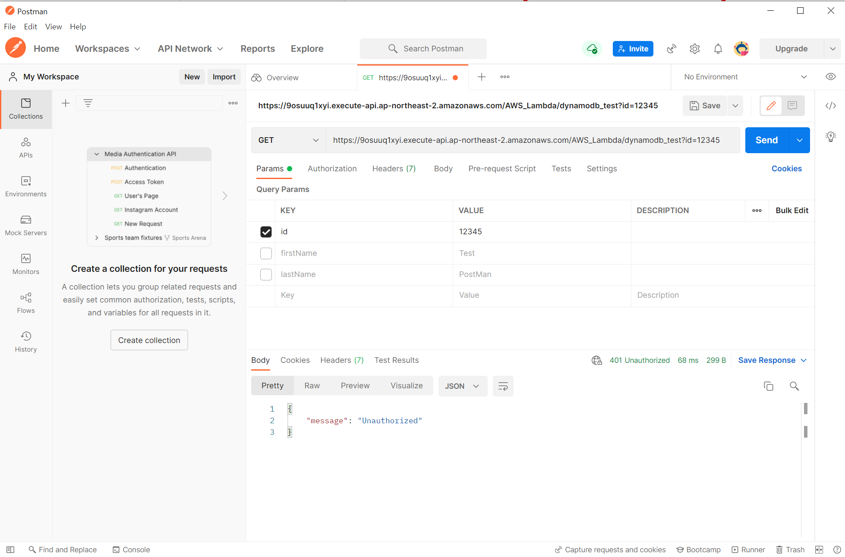Open the Test Results tab
The width and height of the screenshot is (845, 557).
396,360
